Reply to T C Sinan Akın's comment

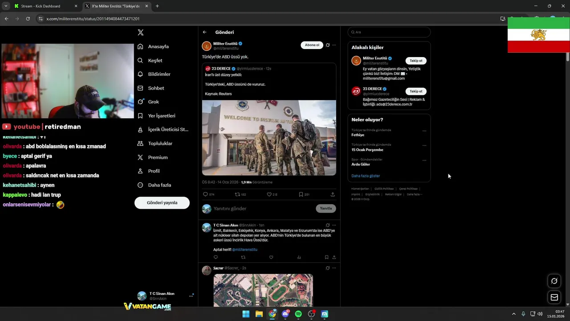(216, 257)
